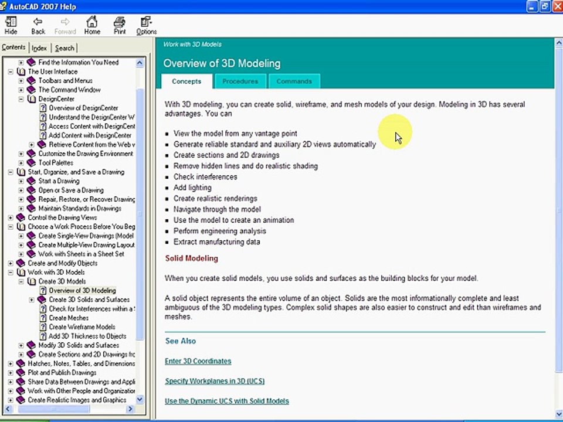The image size is (563, 422).
Task: Click the page icon beside Overview of DesignCenter
Action: click(x=43, y=108)
